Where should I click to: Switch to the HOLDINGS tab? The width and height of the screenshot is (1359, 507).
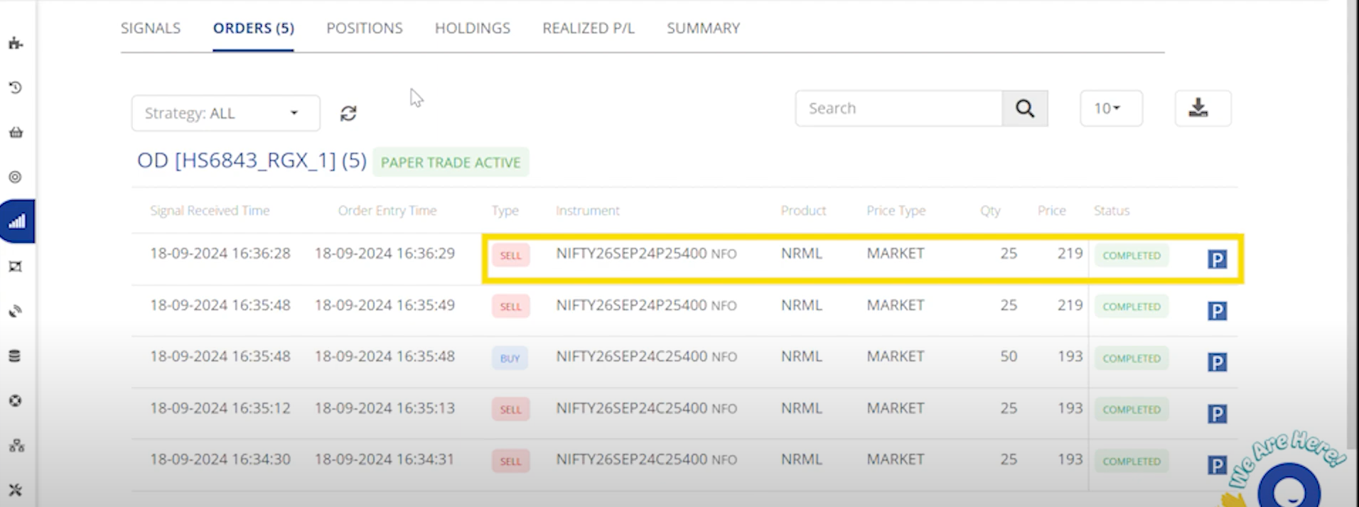(x=472, y=28)
